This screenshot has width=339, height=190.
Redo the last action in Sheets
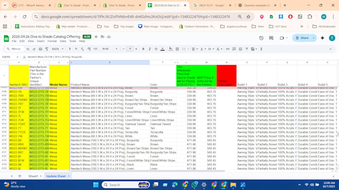[34, 49]
